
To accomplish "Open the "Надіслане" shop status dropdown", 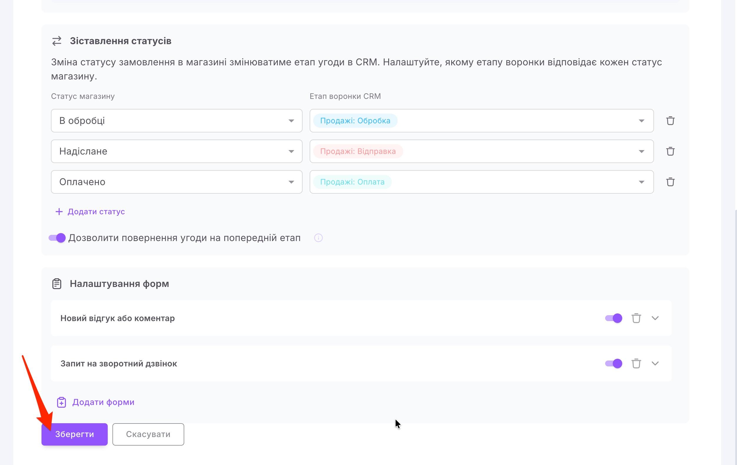I will coord(177,151).
